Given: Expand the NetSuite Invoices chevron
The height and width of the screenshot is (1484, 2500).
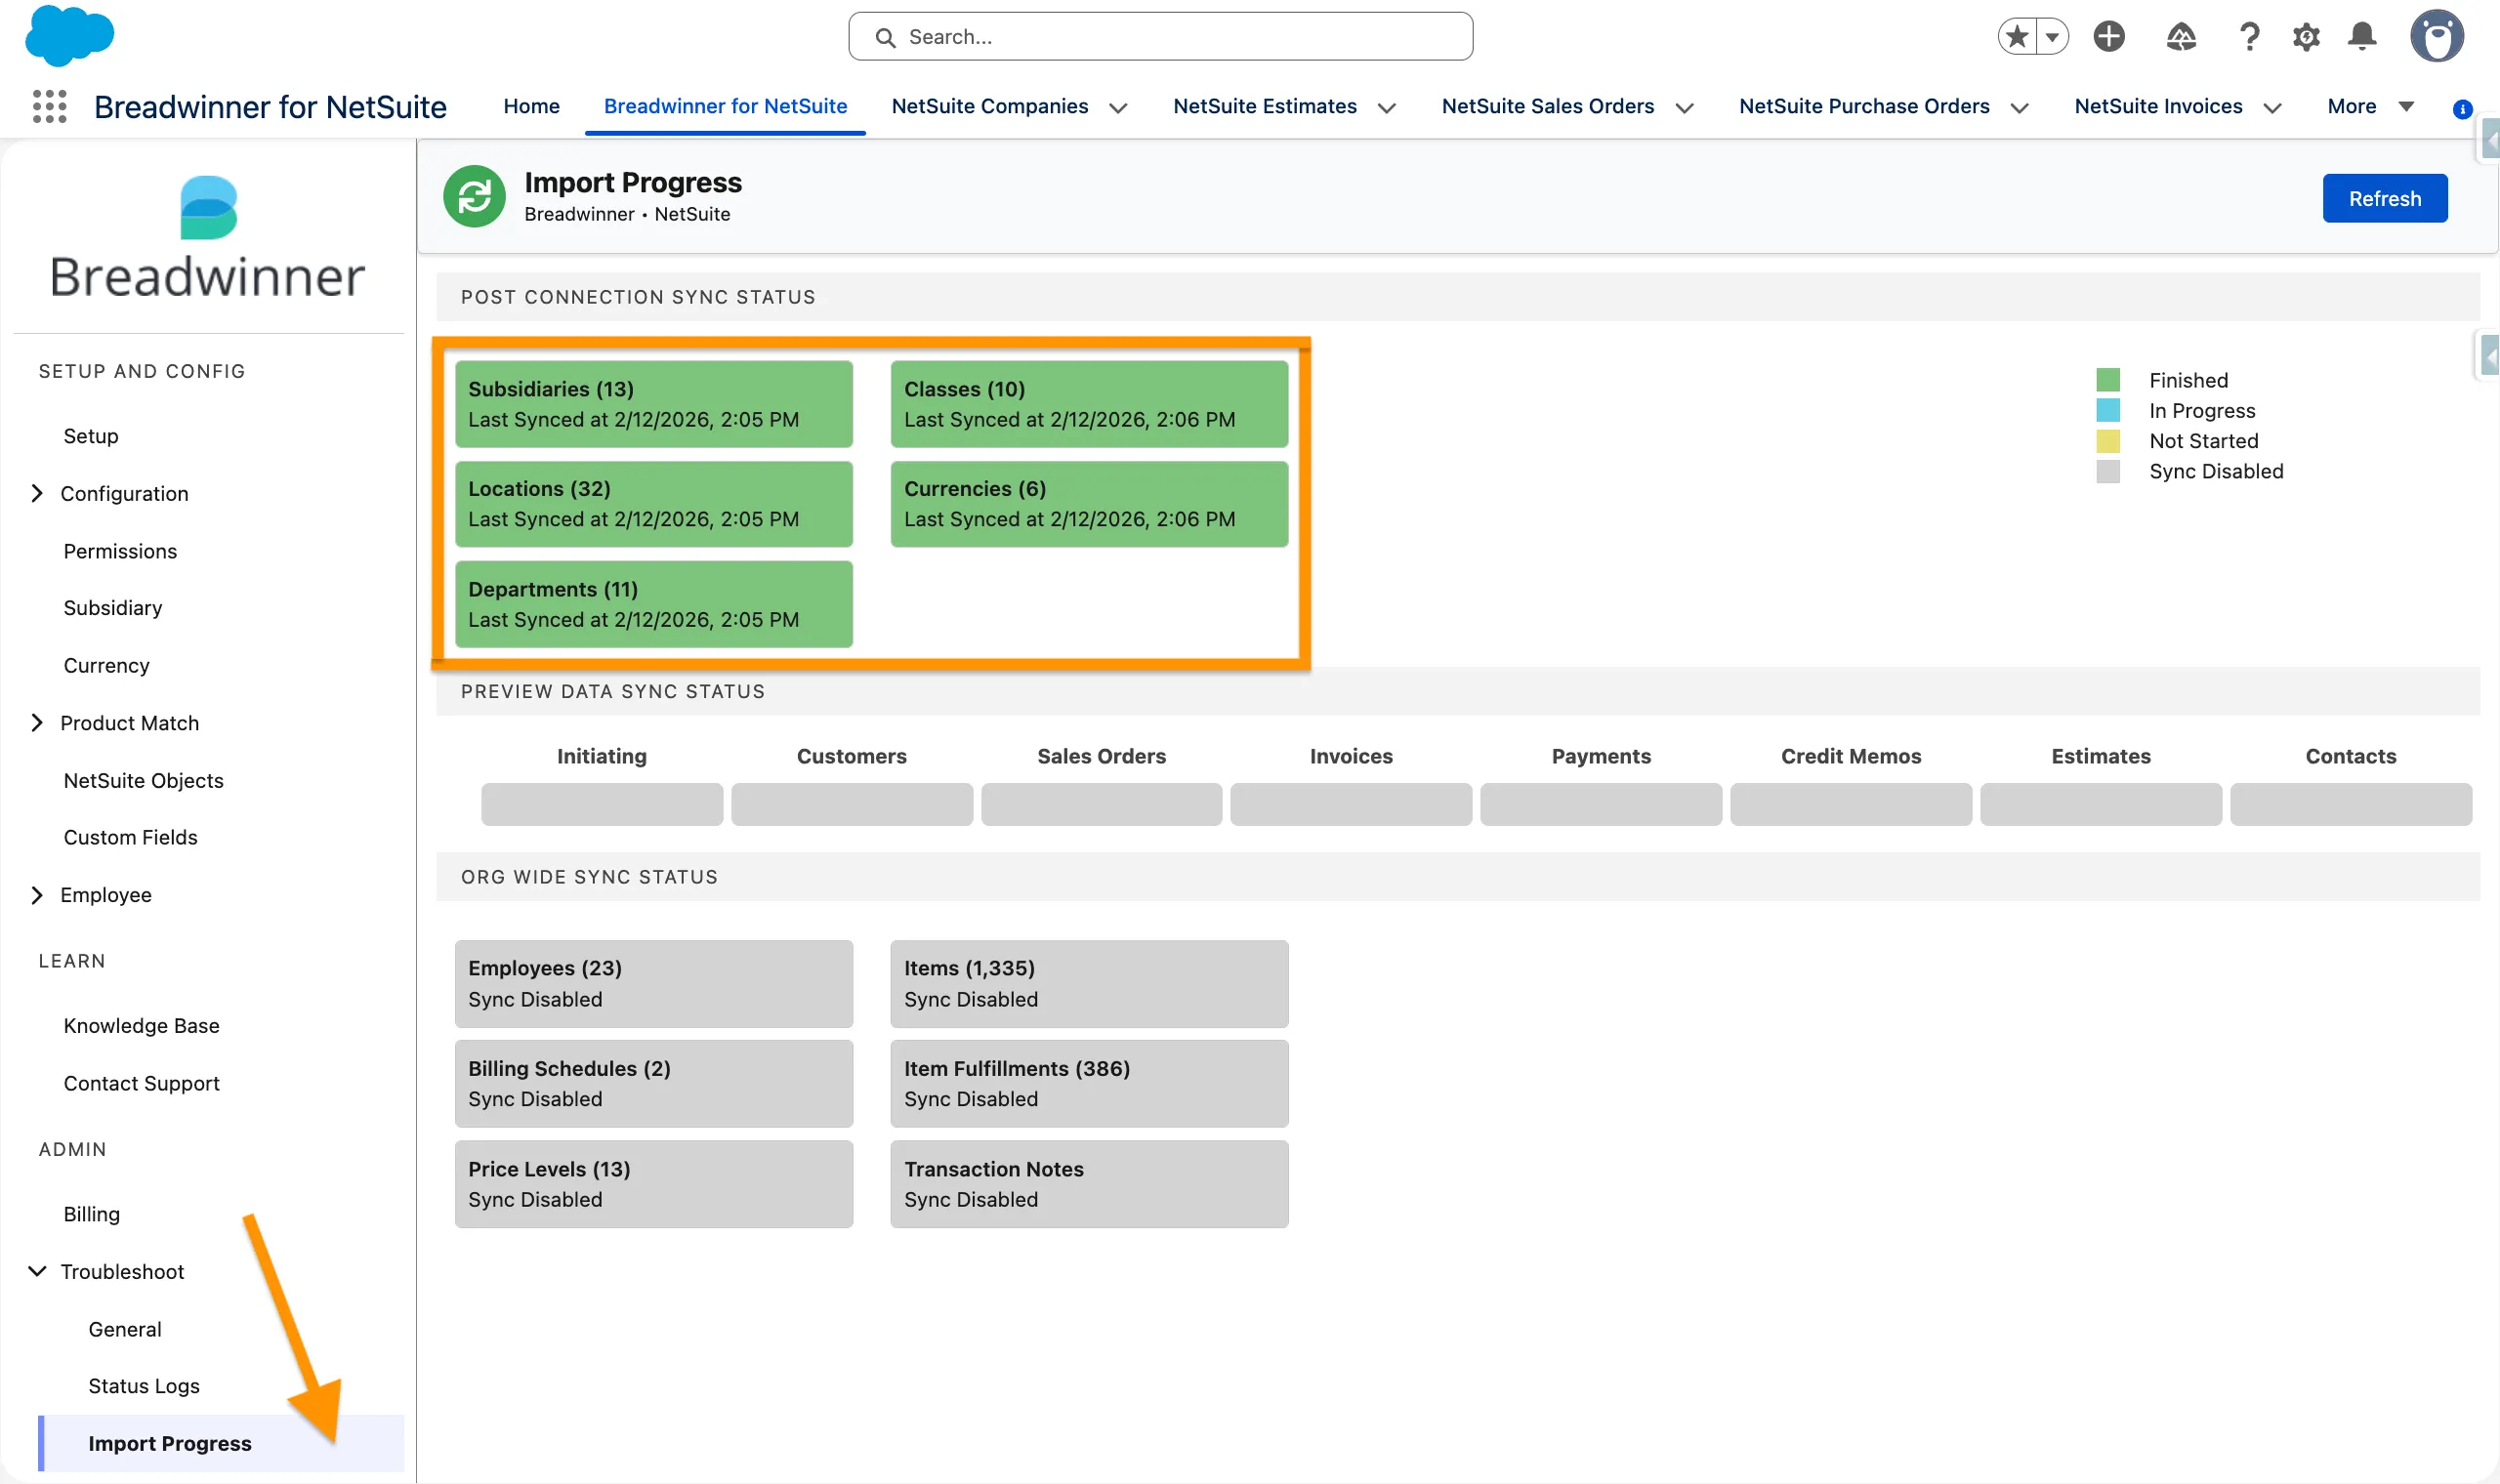Looking at the screenshot, I should pos(2272,108).
